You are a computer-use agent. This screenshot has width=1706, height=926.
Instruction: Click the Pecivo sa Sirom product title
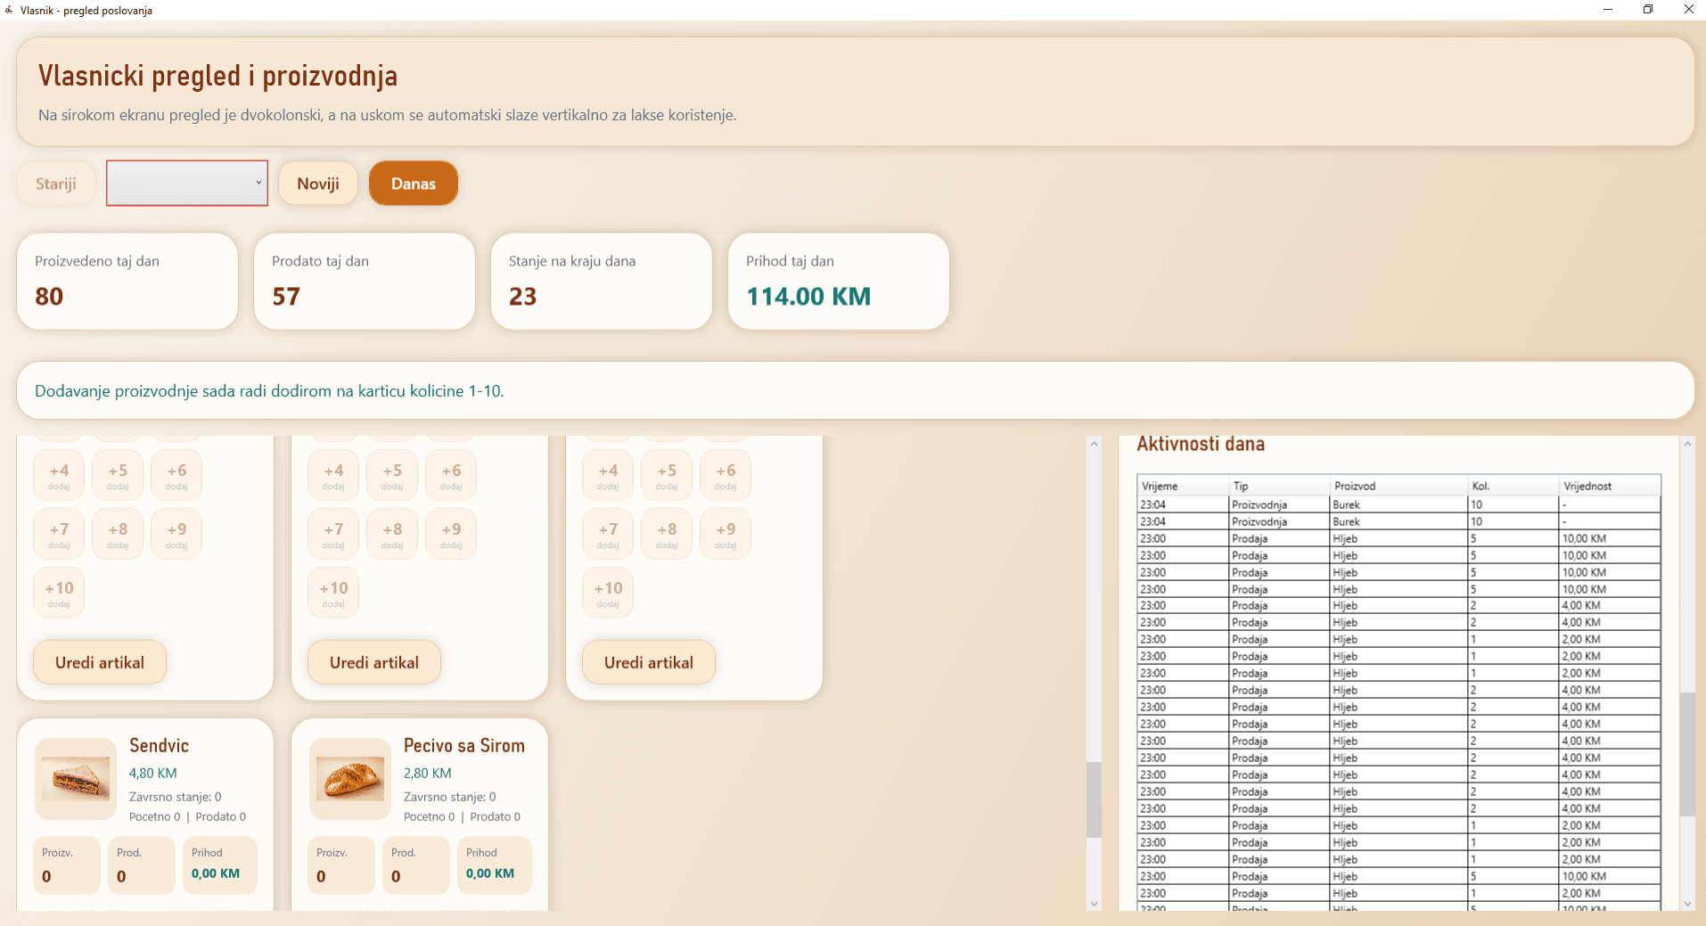tap(464, 745)
